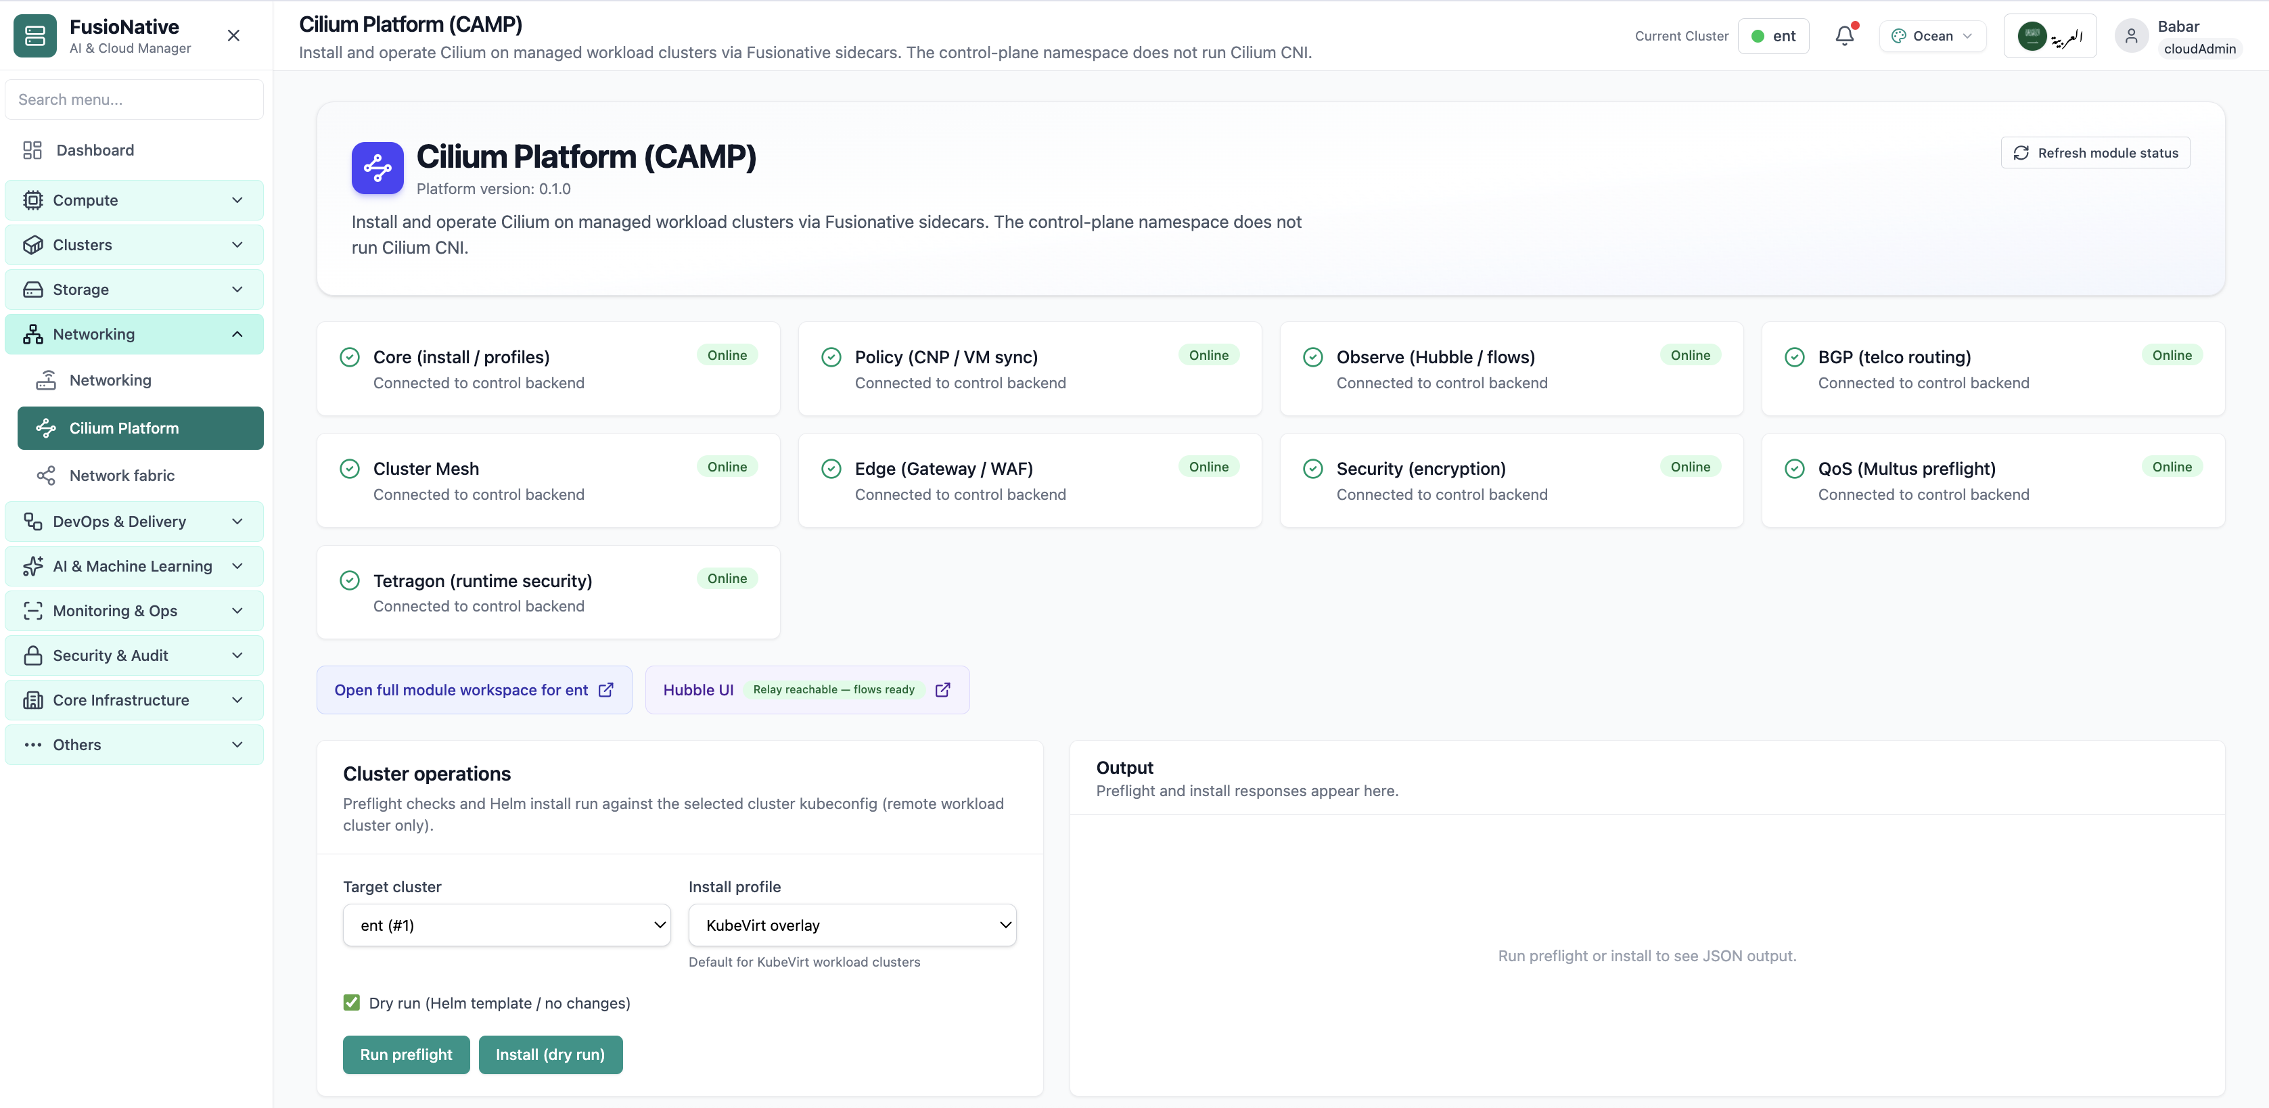Open the Security & Audit menu

134,656
